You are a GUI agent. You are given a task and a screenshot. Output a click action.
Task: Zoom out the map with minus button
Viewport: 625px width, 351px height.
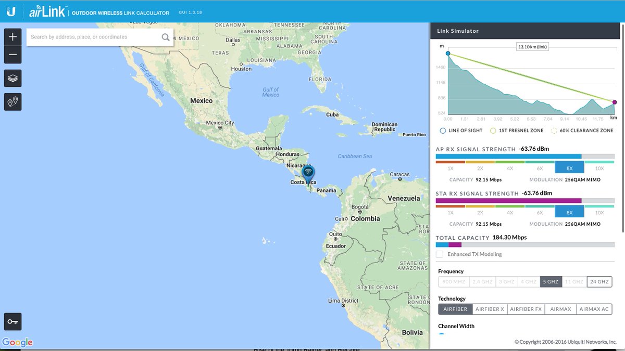coord(13,55)
